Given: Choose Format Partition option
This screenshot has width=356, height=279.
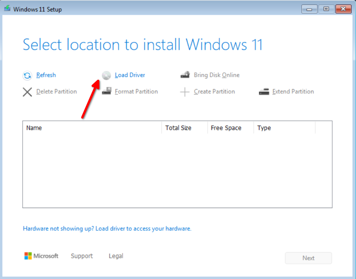Looking at the screenshot, I should point(136,92).
